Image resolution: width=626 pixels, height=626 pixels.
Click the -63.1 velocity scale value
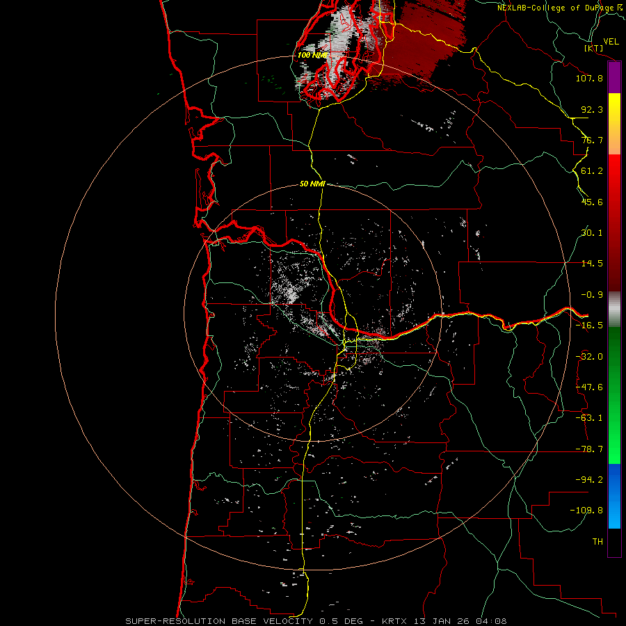click(x=589, y=418)
